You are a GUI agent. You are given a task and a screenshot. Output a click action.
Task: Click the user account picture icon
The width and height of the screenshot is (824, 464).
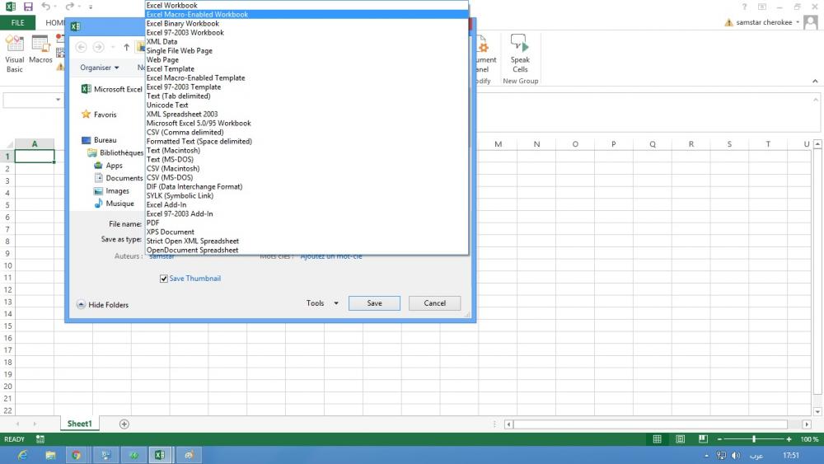[811, 22]
